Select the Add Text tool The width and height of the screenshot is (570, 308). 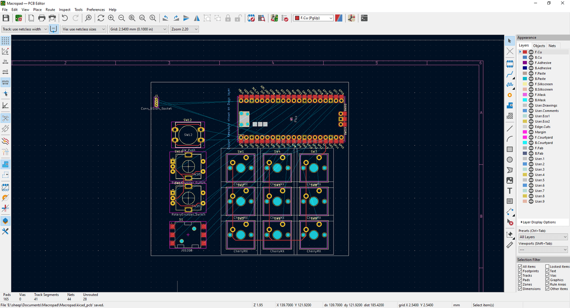pyautogui.click(x=510, y=191)
